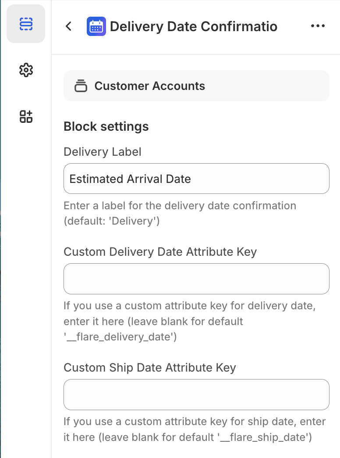
Task: Select the Customer Accounts label
Action: coord(149,86)
